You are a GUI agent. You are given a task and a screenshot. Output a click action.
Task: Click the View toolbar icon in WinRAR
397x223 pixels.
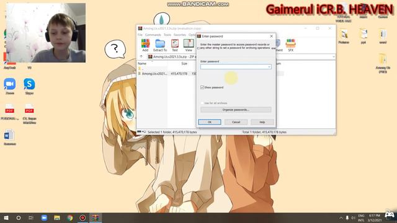click(189, 45)
